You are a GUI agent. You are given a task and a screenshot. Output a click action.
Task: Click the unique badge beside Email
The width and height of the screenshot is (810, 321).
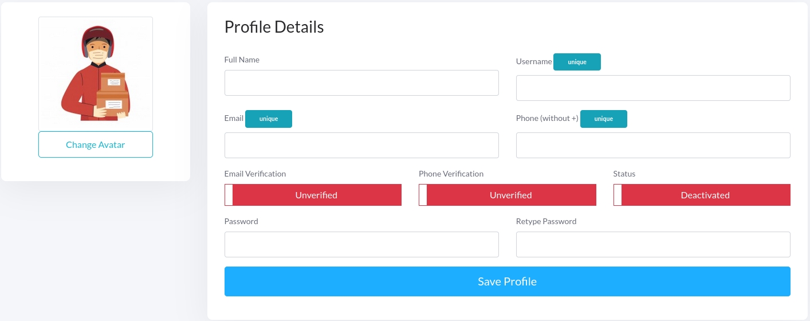point(269,119)
